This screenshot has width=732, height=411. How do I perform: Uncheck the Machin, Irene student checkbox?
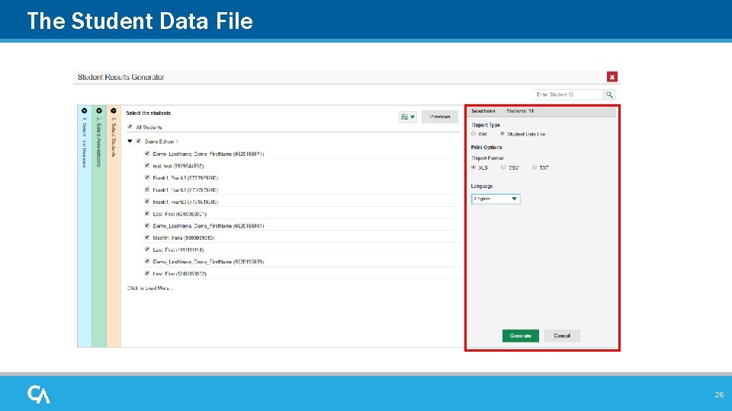pyautogui.click(x=147, y=237)
